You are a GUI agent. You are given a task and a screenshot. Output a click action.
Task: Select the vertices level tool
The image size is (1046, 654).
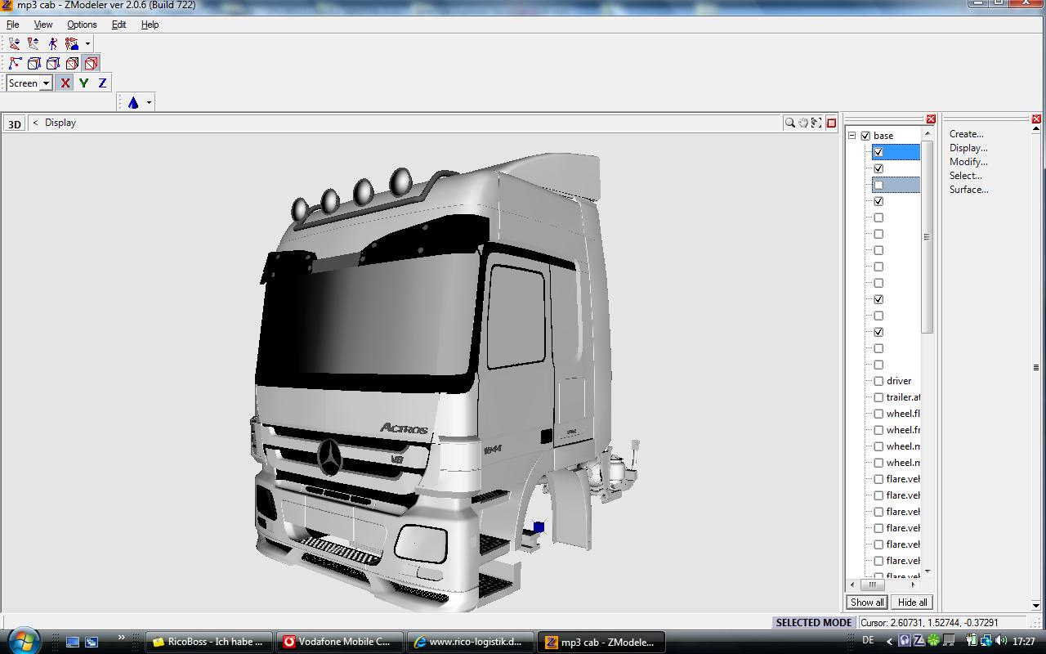(16, 63)
